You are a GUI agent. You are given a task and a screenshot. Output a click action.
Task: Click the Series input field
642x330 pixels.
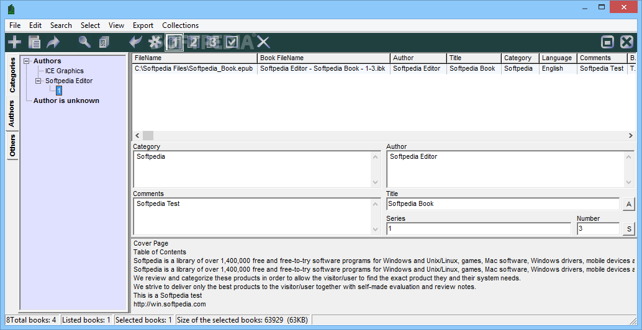click(479, 229)
